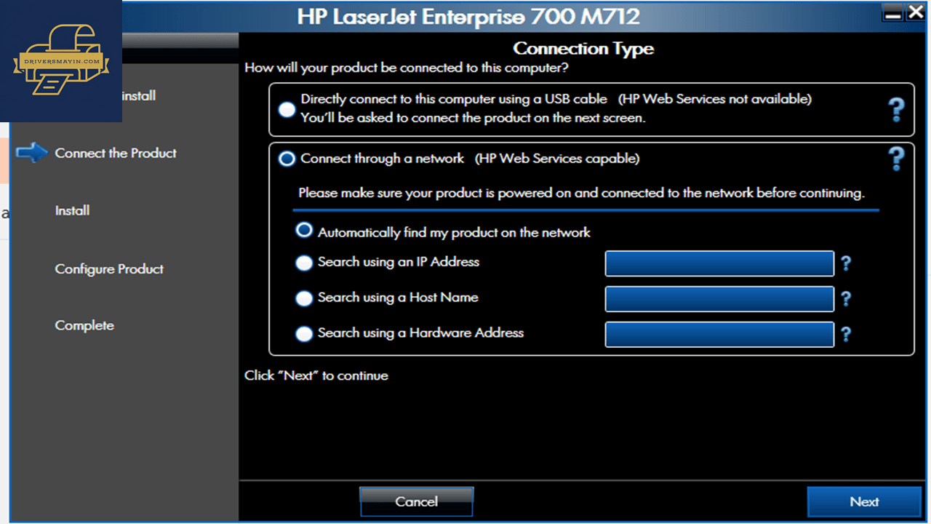Show help for Host Name search
Viewport: 931px width, 524px height.
(x=846, y=298)
